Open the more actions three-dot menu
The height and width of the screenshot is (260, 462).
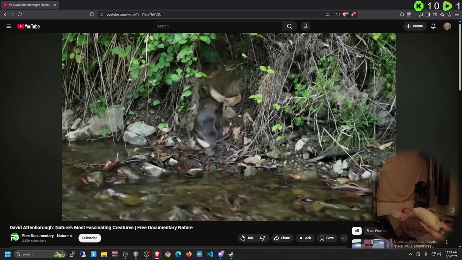point(344,238)
